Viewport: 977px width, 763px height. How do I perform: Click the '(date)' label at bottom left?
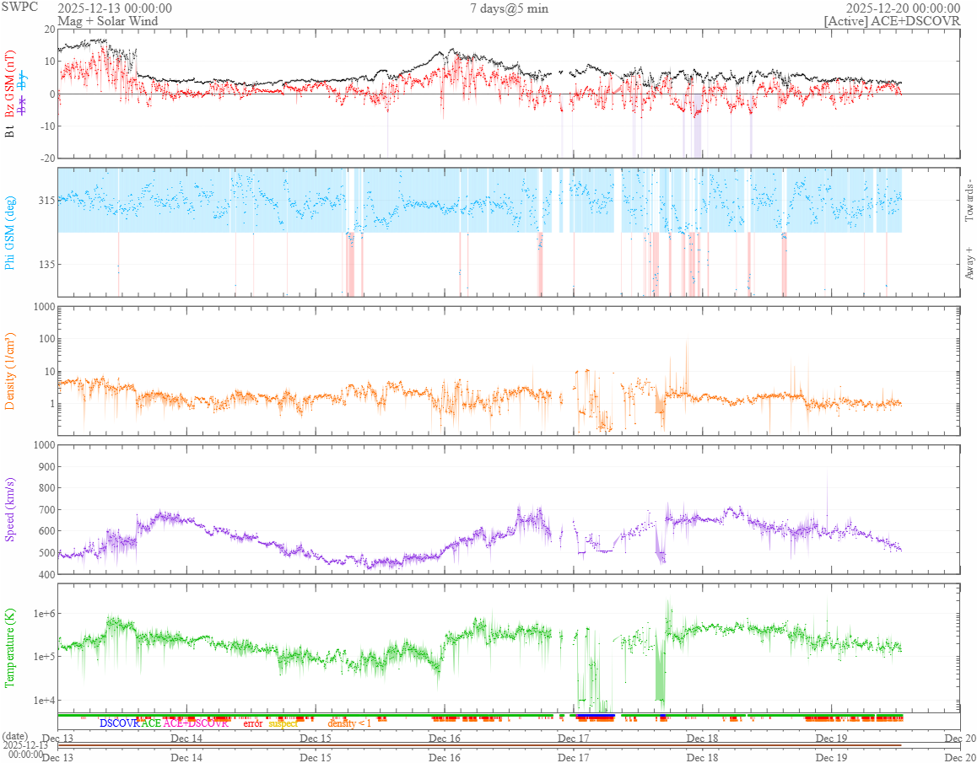[x=15, y=736]
